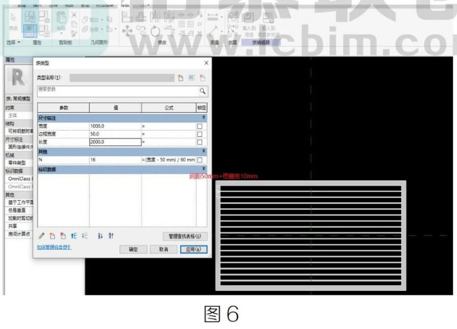Click the 应用(A) button
Image resolution: width=457 pixels, height=329 pixels.
pyautogui.click(x=194, y=249)
